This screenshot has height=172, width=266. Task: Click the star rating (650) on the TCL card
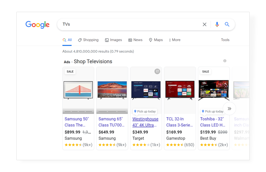[180, 145]
